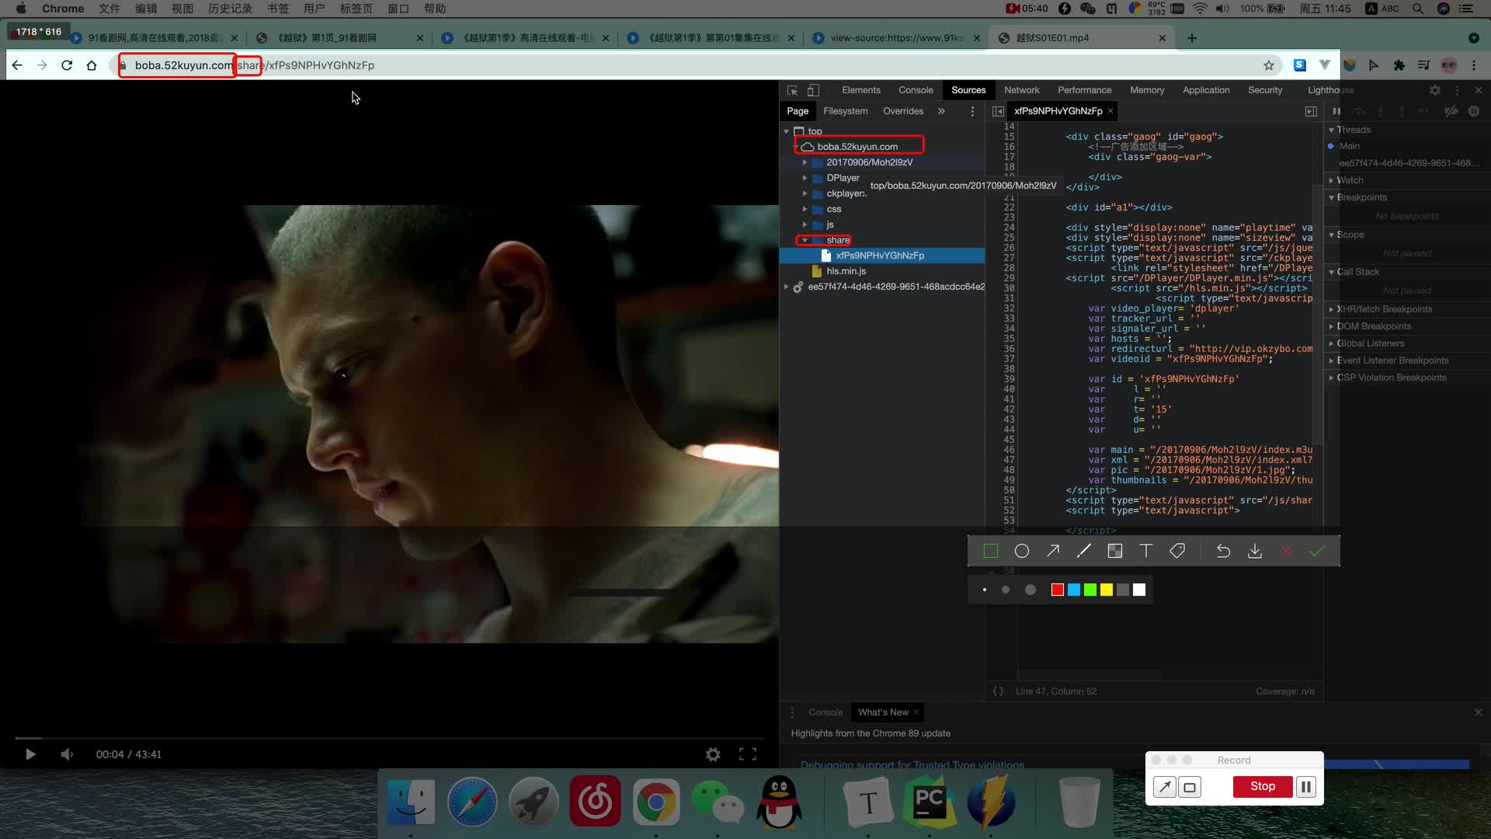
Task: Mute the video player volume
Action: [67, 754]
